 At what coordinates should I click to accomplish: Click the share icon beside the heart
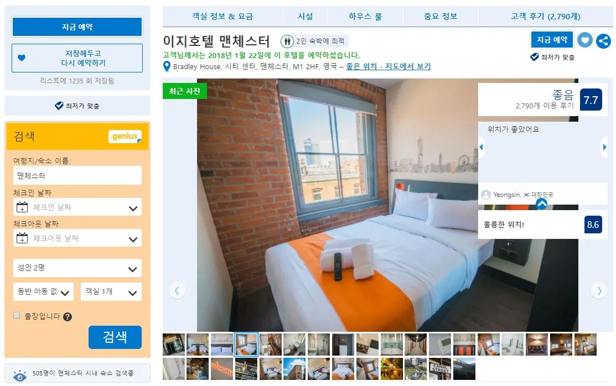[603, 41]
